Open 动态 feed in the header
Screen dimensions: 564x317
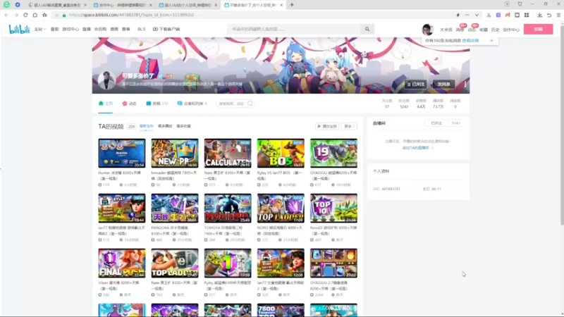click(472, 30)
